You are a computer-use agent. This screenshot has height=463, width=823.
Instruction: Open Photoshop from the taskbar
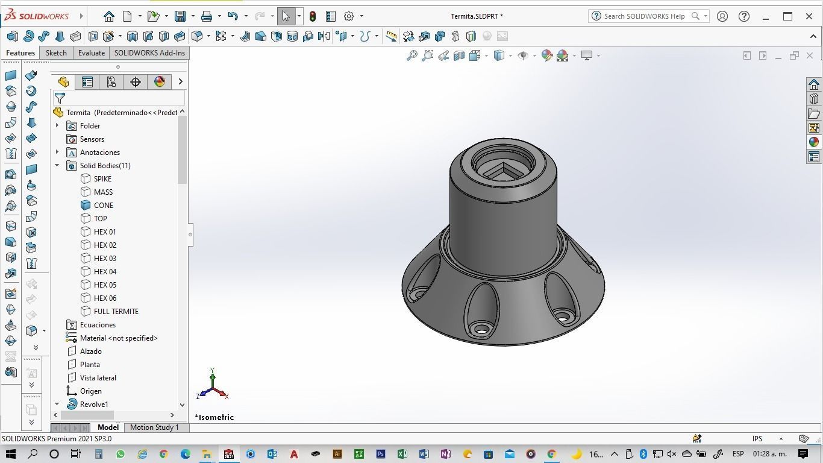tap(380, 454)
